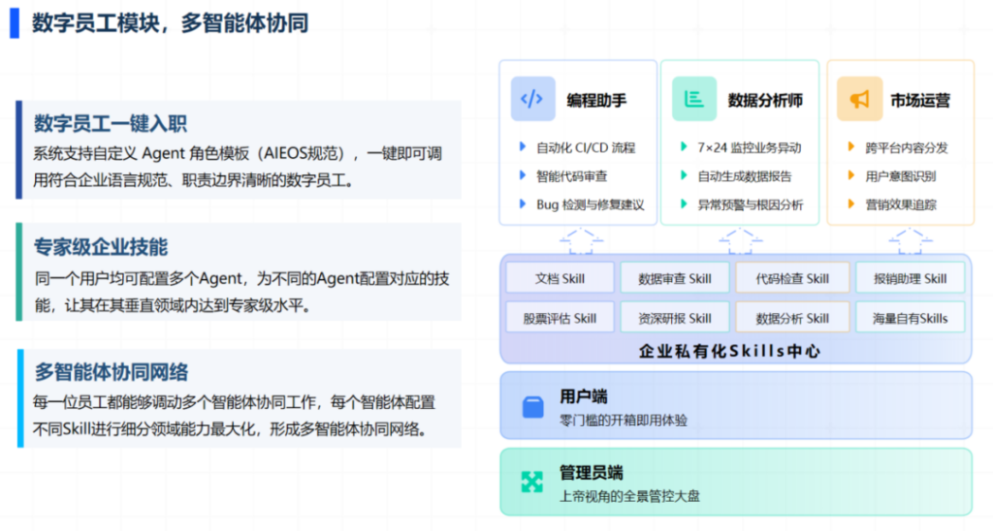
Task: Open the 报销助理 Skill tile
Action: pyautogui.click(x=910, y=278)
